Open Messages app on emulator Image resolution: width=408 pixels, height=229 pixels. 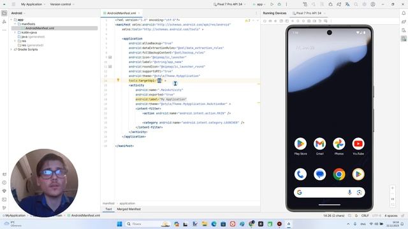coord(320,174)
